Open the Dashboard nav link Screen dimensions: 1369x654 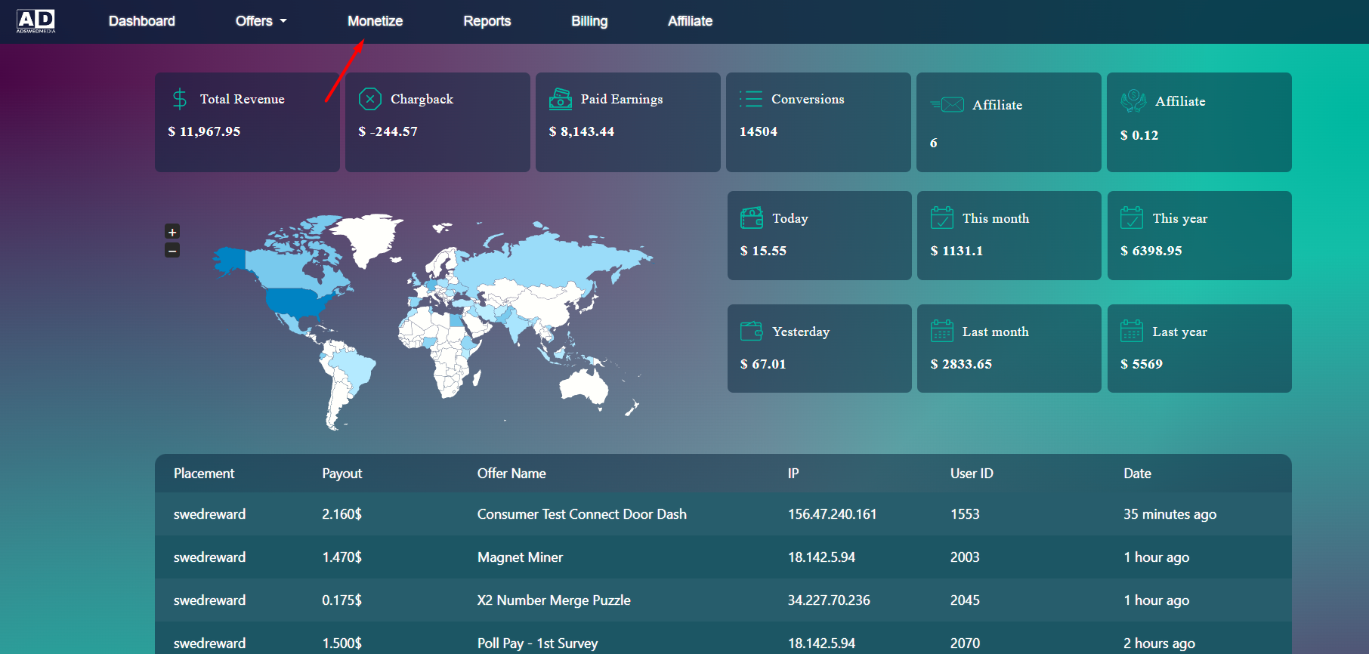click(x=142, y=21)
